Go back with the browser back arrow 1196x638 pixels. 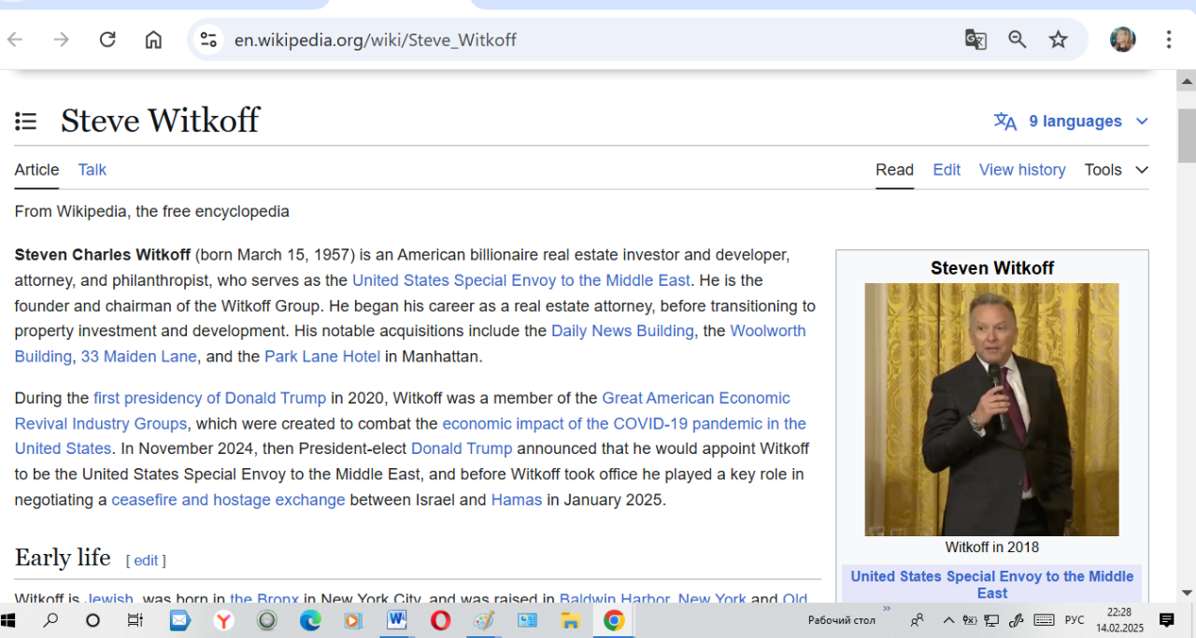(15, 39)
